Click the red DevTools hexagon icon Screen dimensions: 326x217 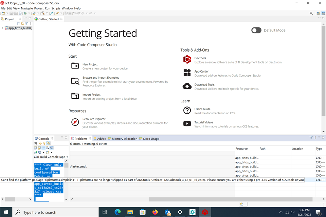point(187,59)
